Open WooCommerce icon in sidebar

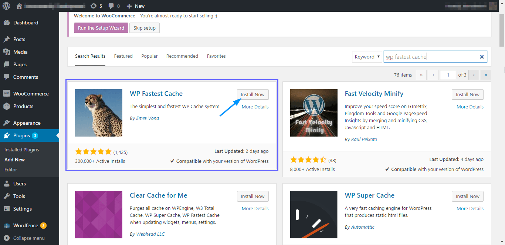[x=7, y=94]
